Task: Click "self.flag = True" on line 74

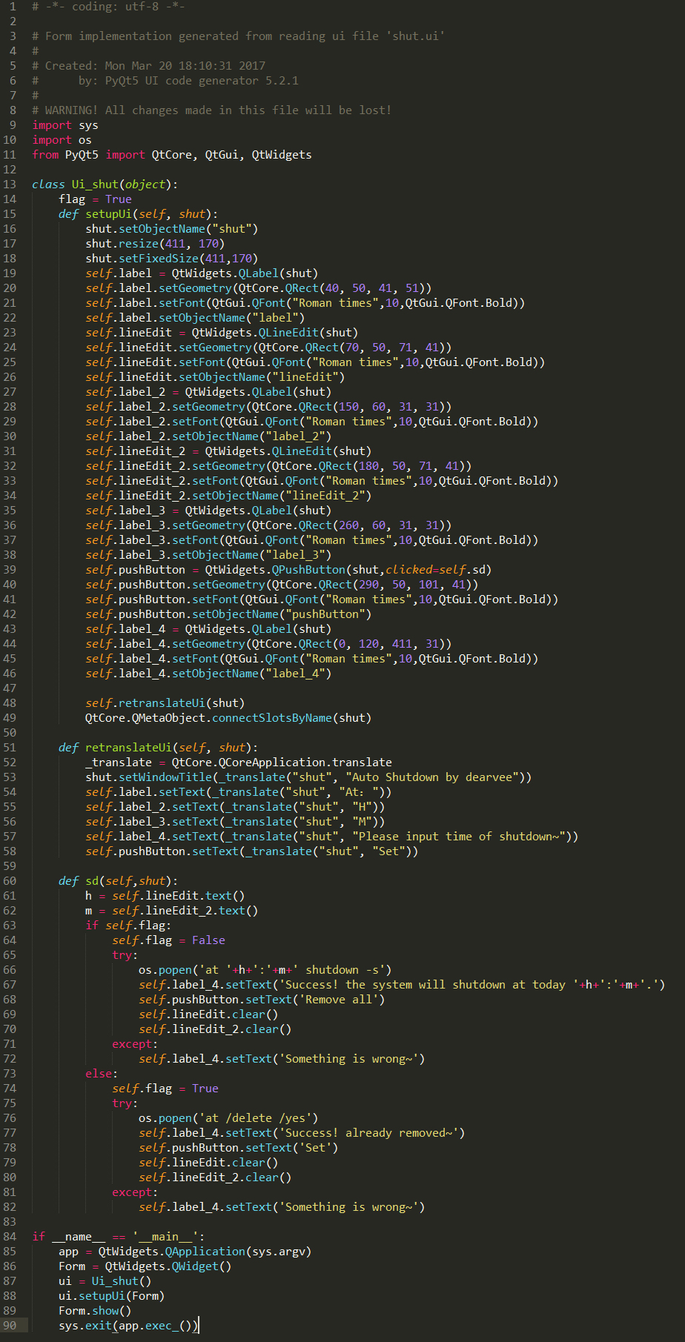Action: click(x=165, y=1089)
